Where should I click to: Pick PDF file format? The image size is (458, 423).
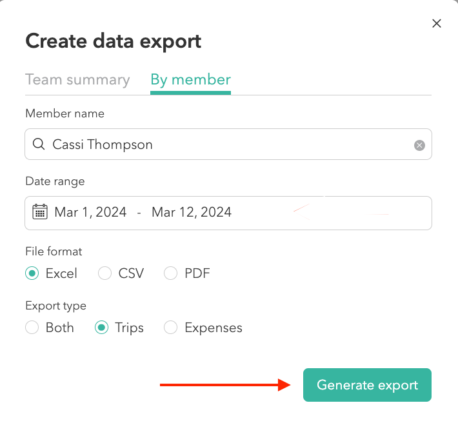coord(170,273)
